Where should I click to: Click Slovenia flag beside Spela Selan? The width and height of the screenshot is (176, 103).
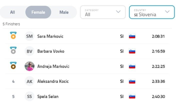coord(132,96)
